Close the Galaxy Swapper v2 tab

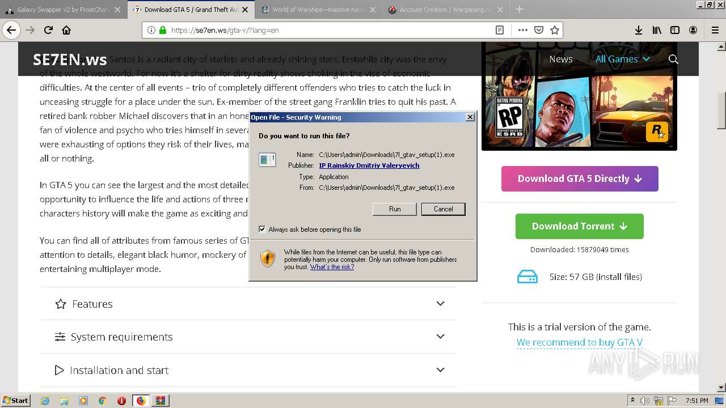117,10
